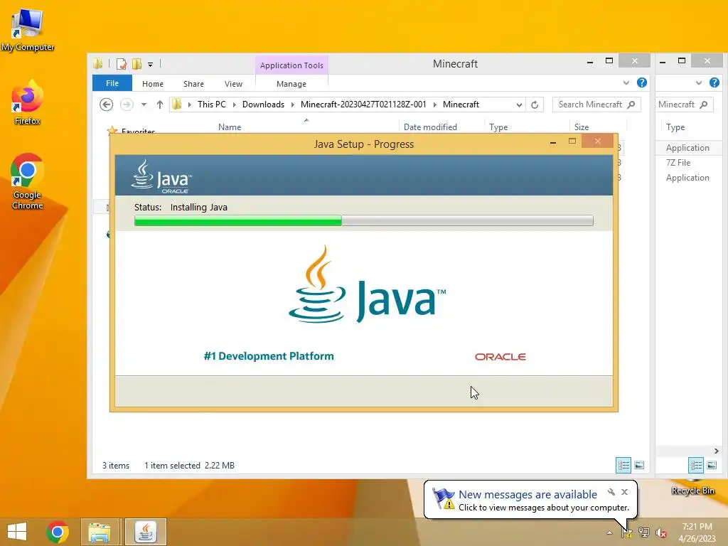Open Google Chrome desktop shortcut
Screen dimensions: 728x546
27,181
